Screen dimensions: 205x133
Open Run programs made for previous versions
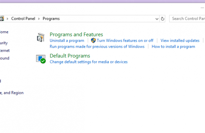click(97, 47)
